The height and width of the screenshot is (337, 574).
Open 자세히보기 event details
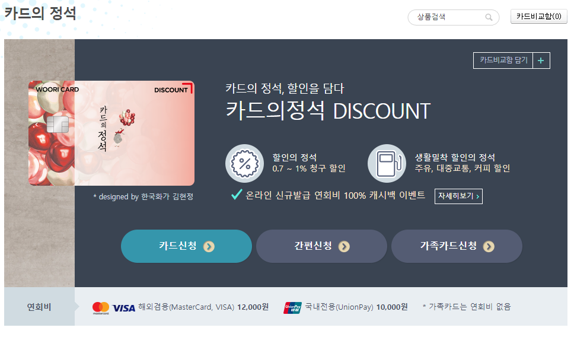click(459, 196)
